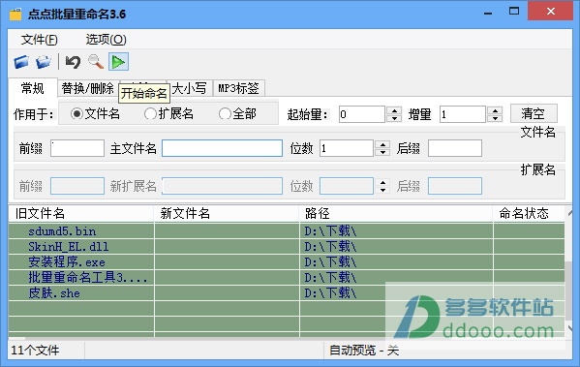Viewport: 580px width, 367px height.
Task: Click the 清空 button
Action: (x=534, y=113)
